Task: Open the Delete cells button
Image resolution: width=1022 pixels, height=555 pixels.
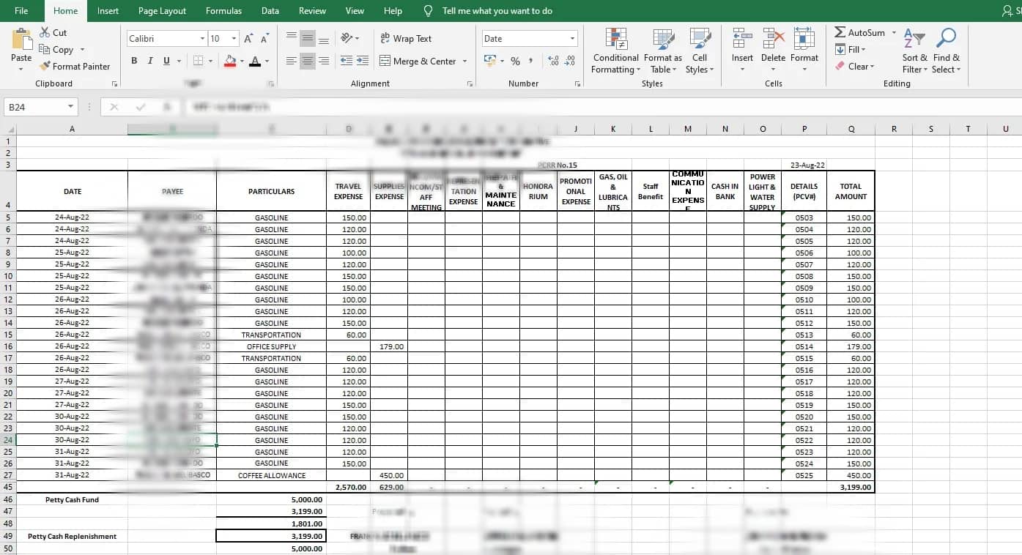Action: [773, 50]
